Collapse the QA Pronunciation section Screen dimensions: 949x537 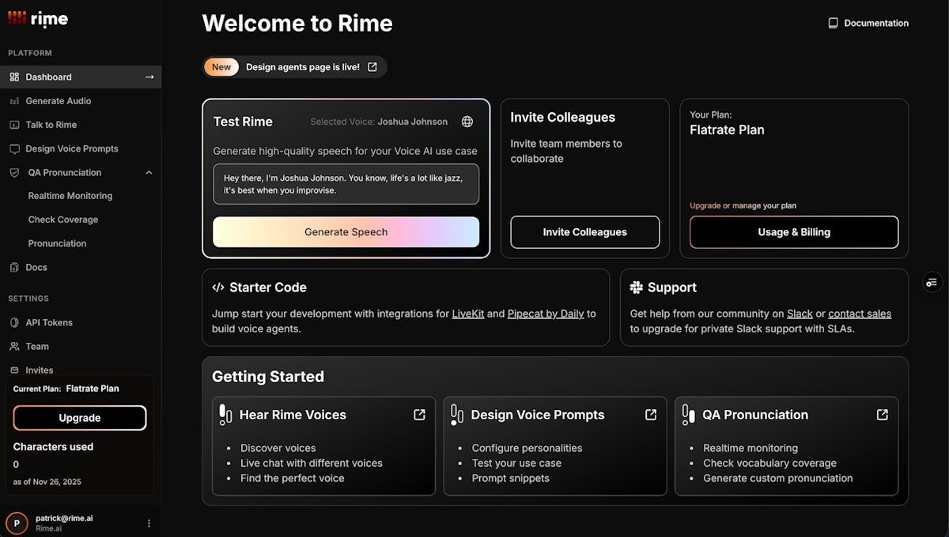point(149,172)
